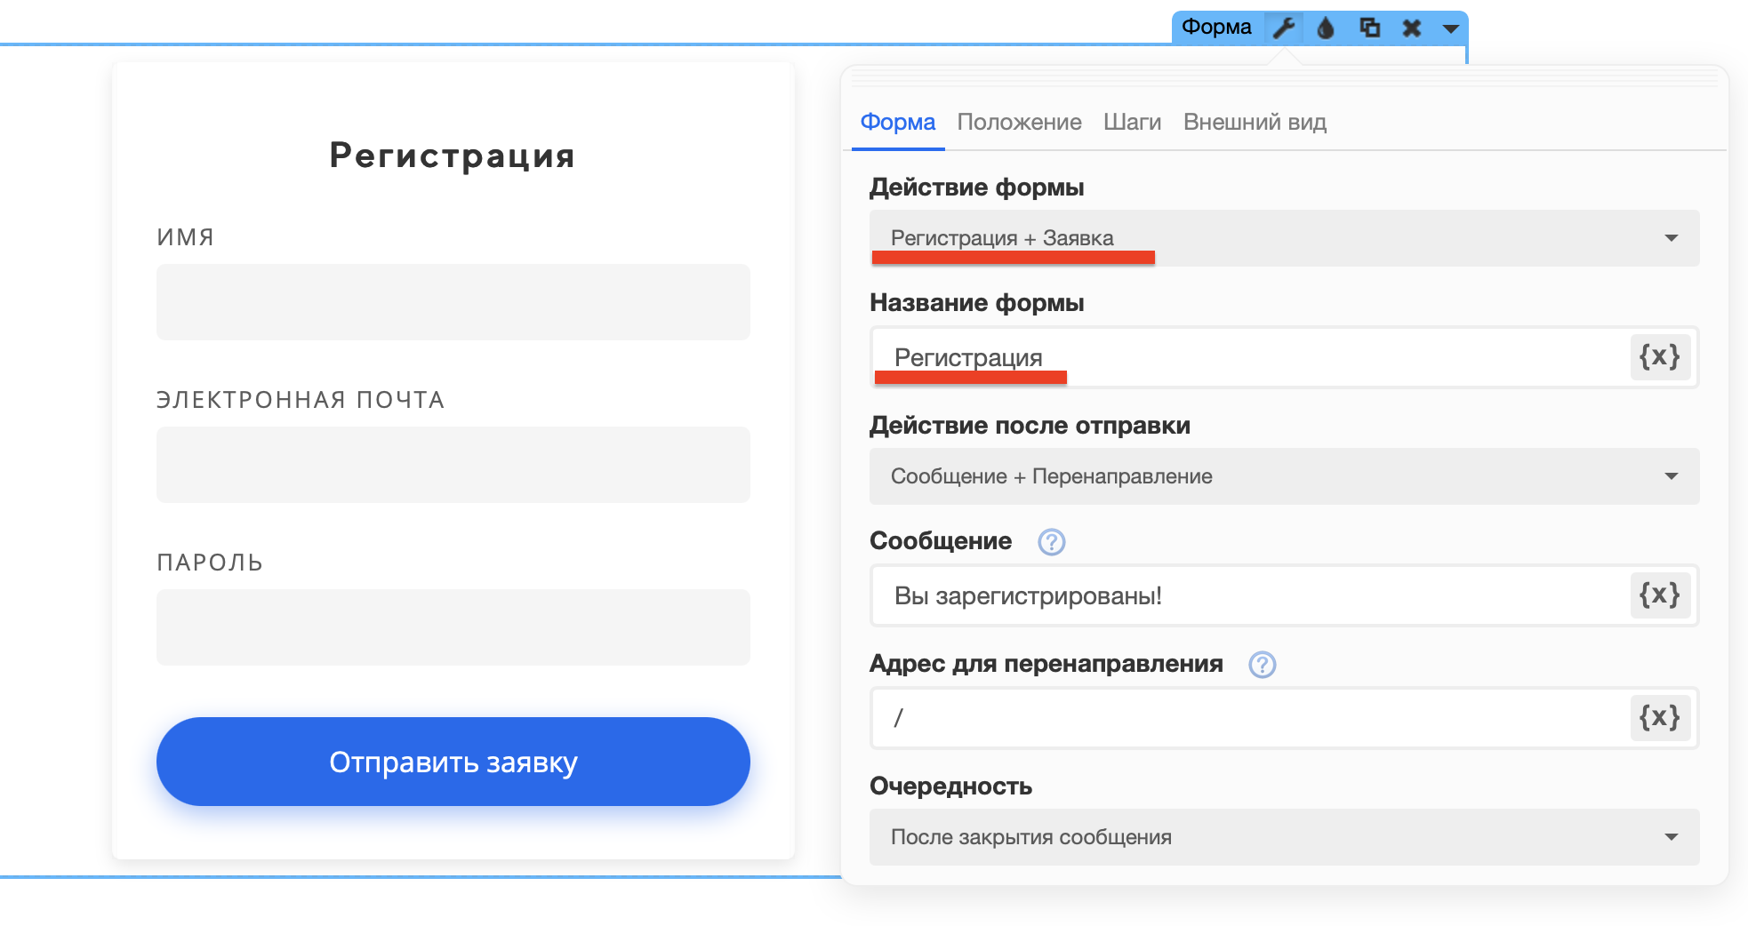Click the Имя input field
The width and height of the screenshot is (1748, 926).
[453, 302]
